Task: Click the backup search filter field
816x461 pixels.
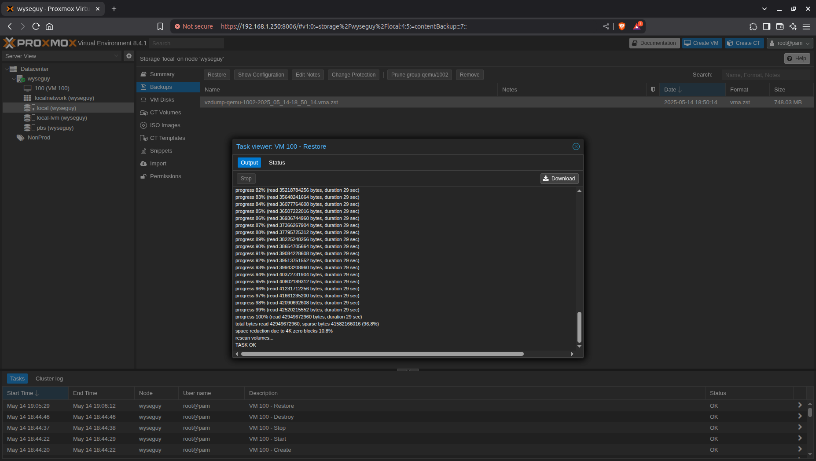Action: click(x=766, y=75)
